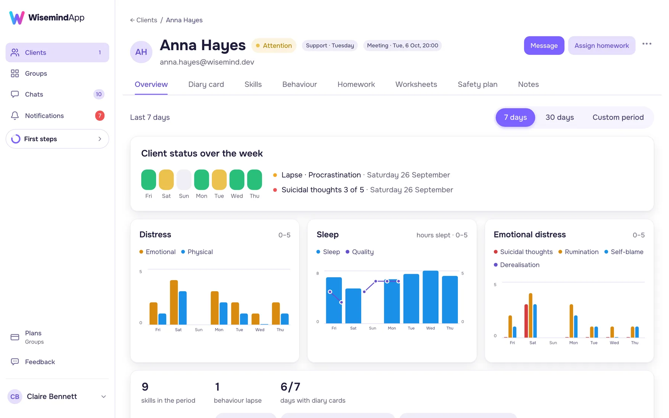669x418 pixels.
Task: Open Notifications via its bell icon
Action: click(15, 116)
